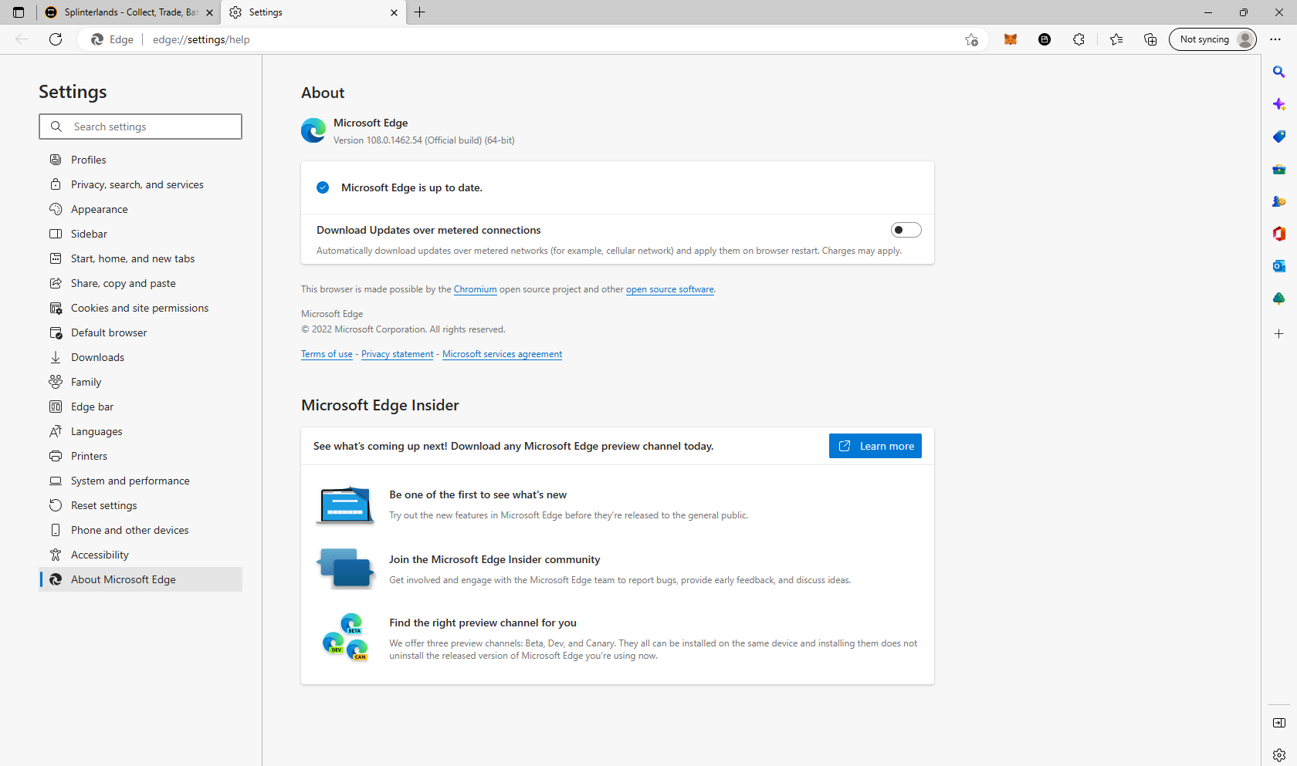Screen dimensions: 1297x766
Task: Open the Languages settings section
Action: pyautogui.click(x=141, y=431)
